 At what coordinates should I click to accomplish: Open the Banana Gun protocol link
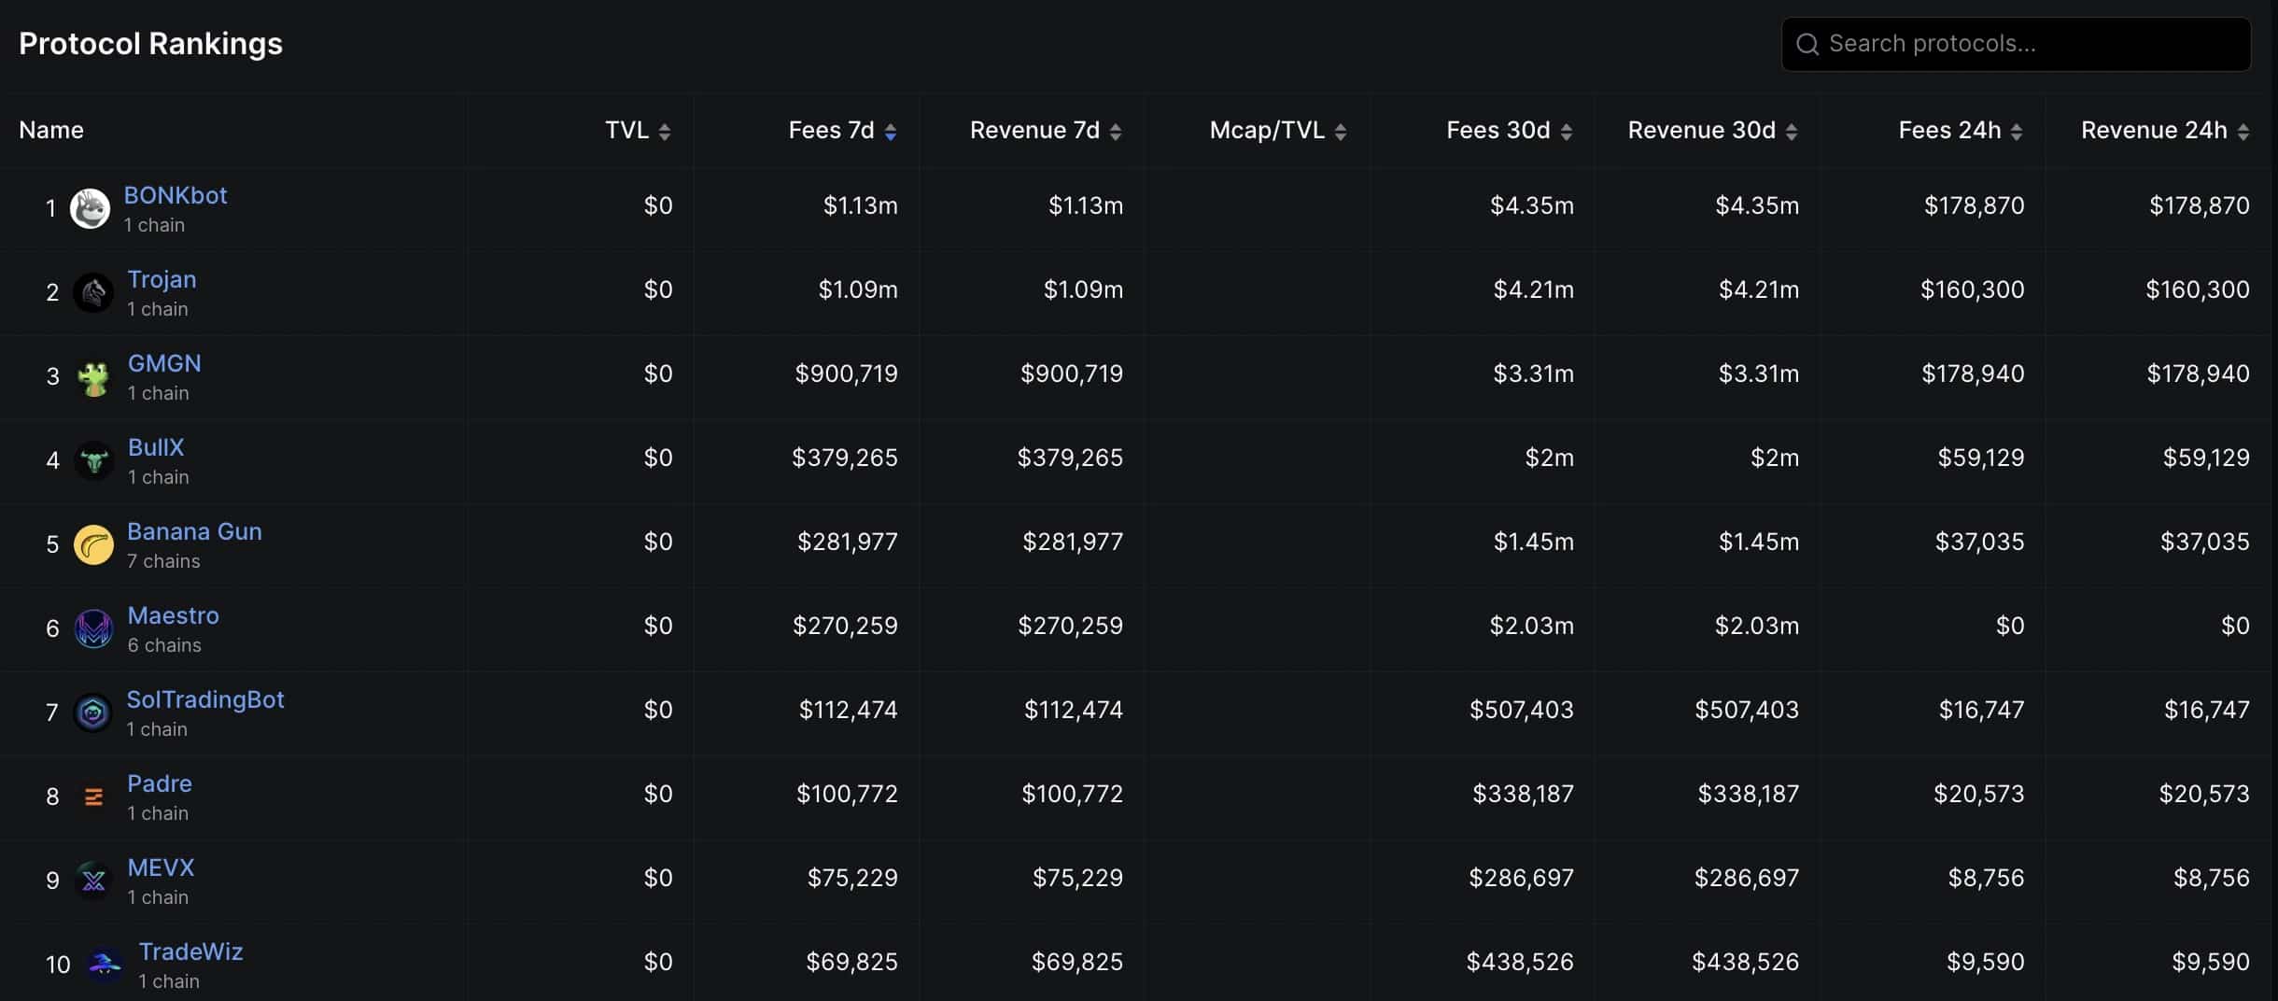(x=194, y=531)
